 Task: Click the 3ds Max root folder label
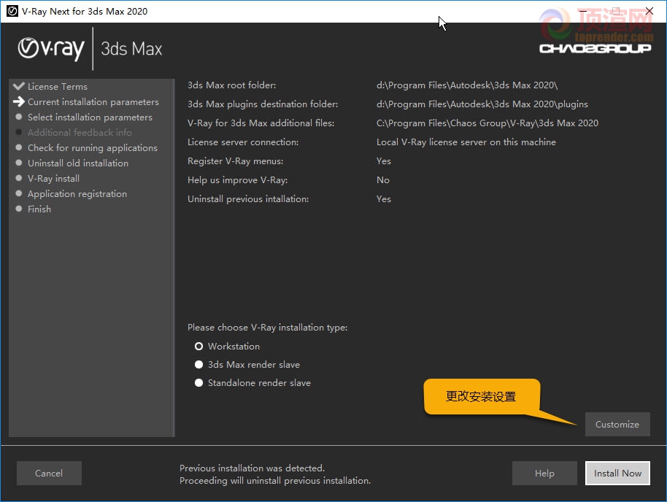[x=231, y=85]
